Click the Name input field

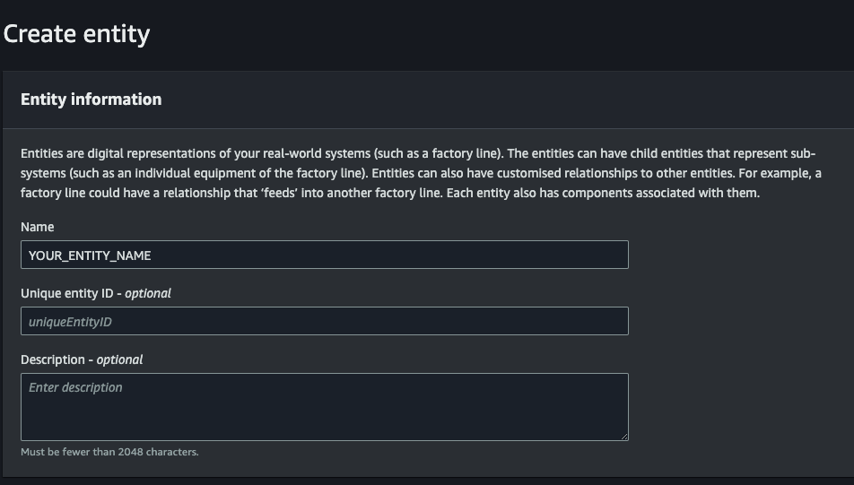(x=324, y=255)
